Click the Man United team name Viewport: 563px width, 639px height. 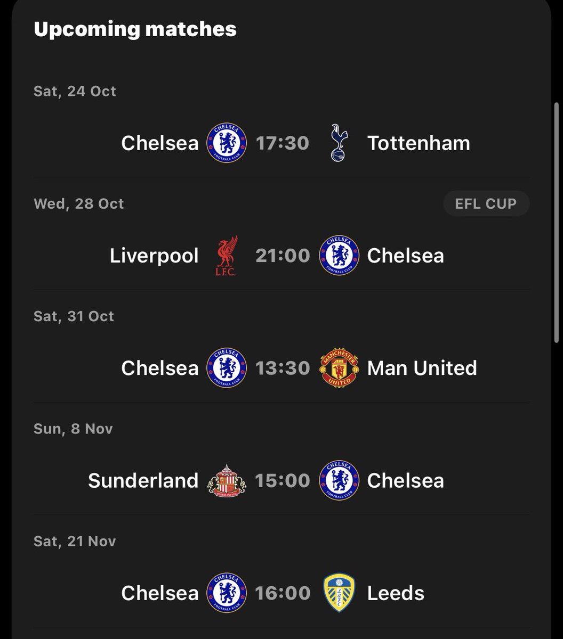coord(422,368)
